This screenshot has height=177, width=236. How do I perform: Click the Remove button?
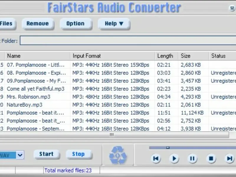point(38,24)
